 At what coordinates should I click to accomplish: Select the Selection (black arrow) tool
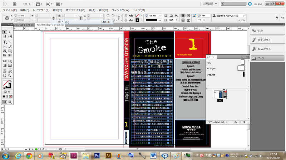(x=5, y=32)
